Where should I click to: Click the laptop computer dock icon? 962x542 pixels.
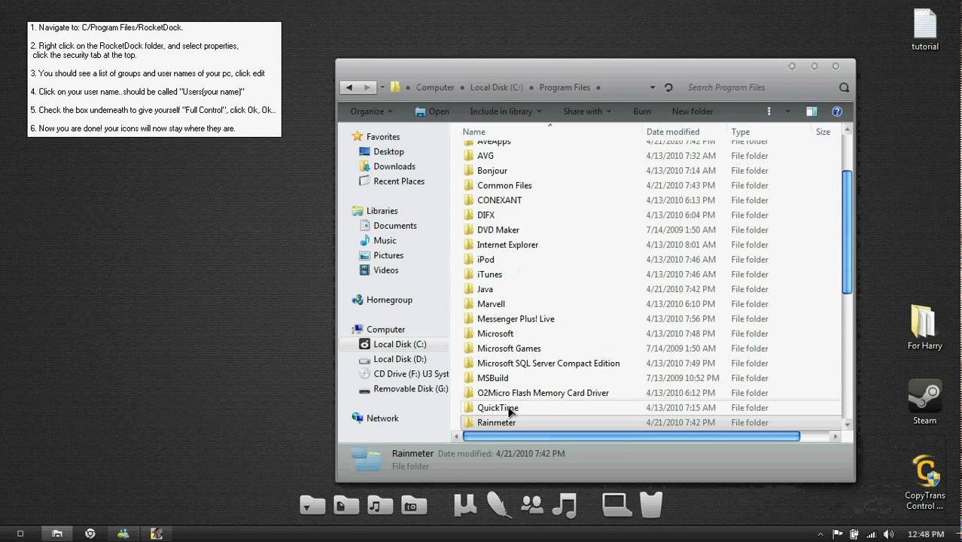(x=616, y=505)
